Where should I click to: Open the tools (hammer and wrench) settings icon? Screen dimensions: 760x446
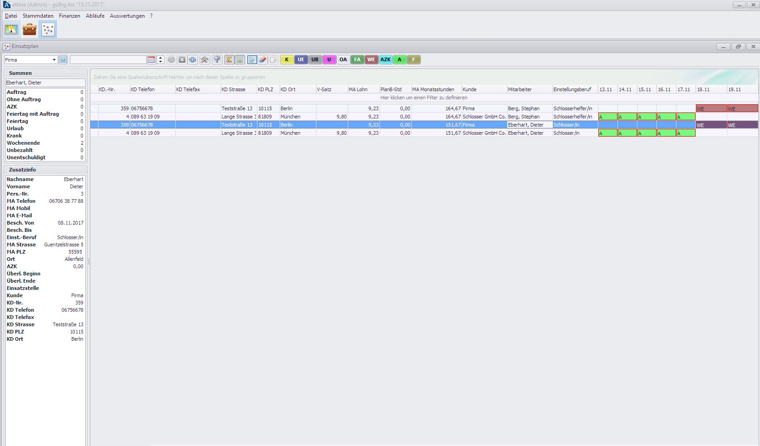pos(205,59)
